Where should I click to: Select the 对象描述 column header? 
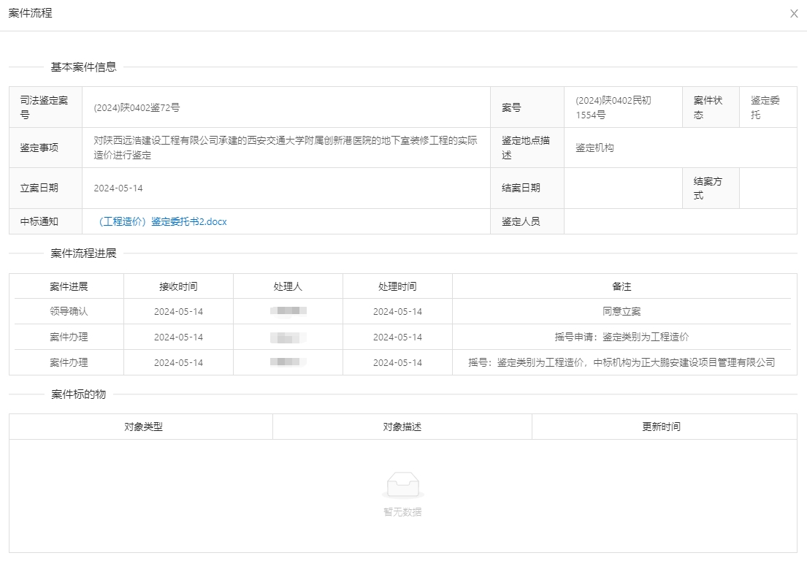pos(402,427)
